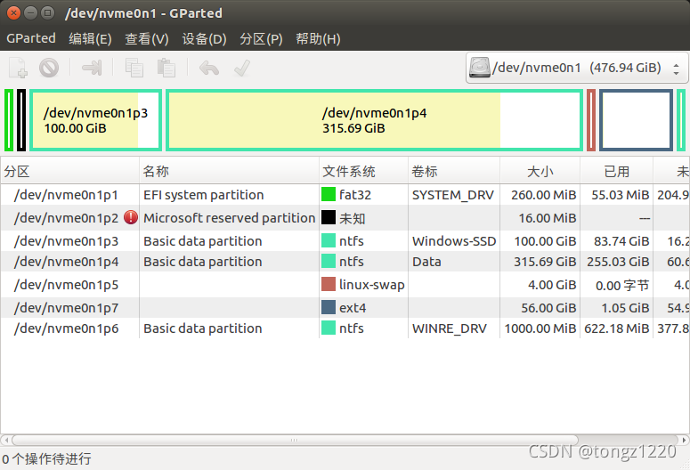Open the /dev/nvme0n1 device selector dropdown

click(577, 68)
